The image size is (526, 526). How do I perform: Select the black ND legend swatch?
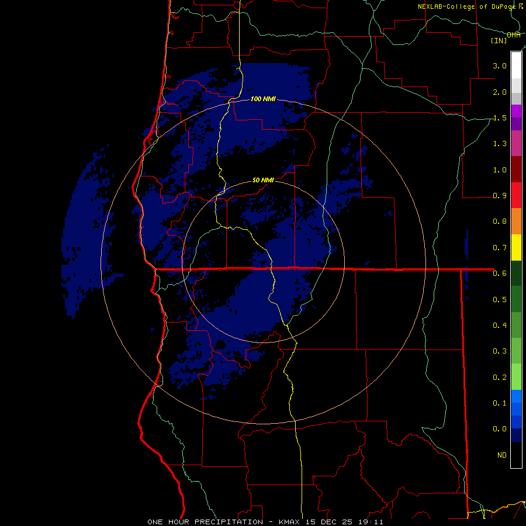(516, 455)
